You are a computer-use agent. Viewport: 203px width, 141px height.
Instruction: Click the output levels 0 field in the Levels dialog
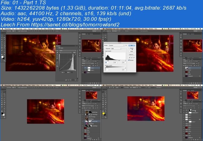pyautogui.click(x=107, y=70)
